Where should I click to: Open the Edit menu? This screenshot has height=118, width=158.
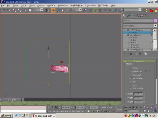9,5
